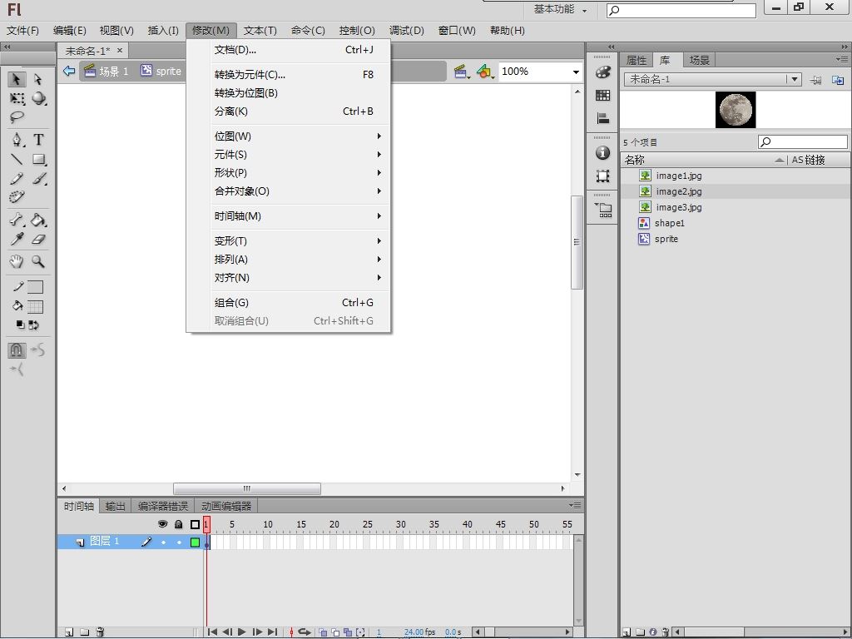This screenshot has height=639, width=852.
Task: Go back to 场景 1
Action: tap(113, 72)
